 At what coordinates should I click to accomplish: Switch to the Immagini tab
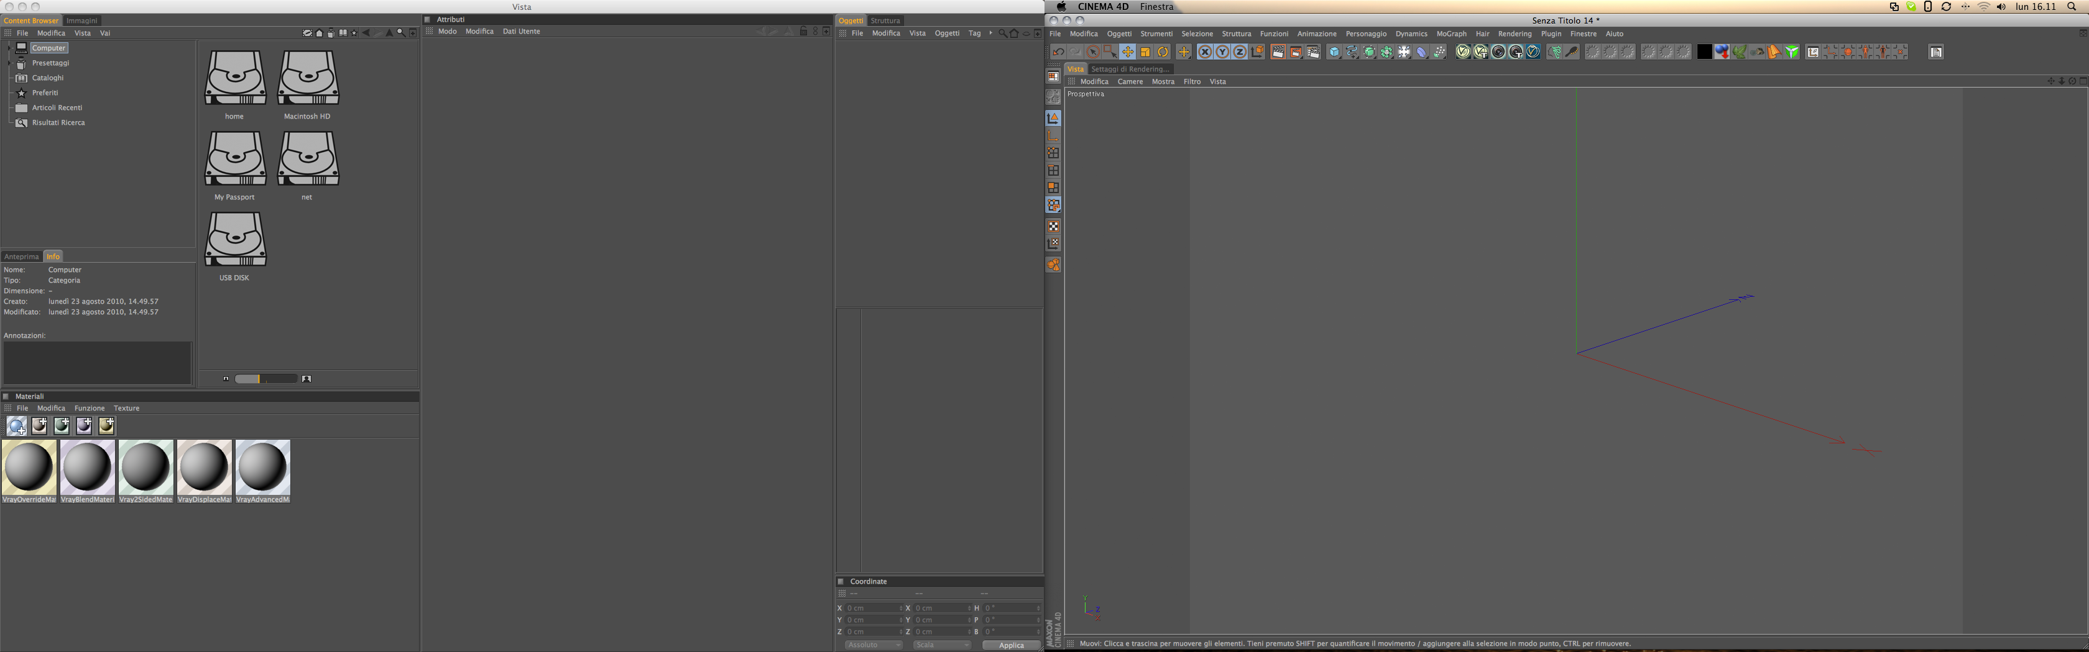click(82, 20)
